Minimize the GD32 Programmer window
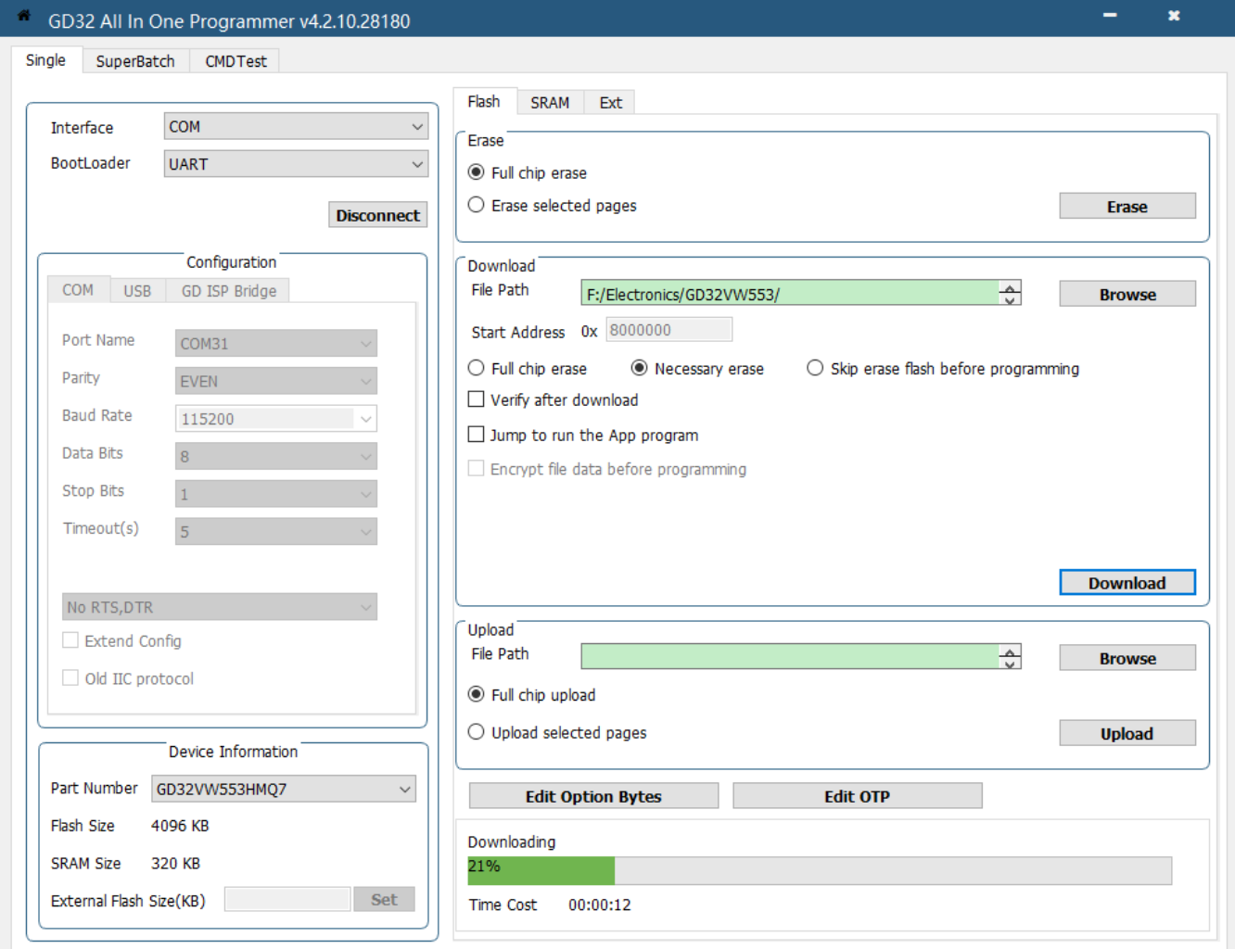1235x949 pixels. (x=1110, y=16)
